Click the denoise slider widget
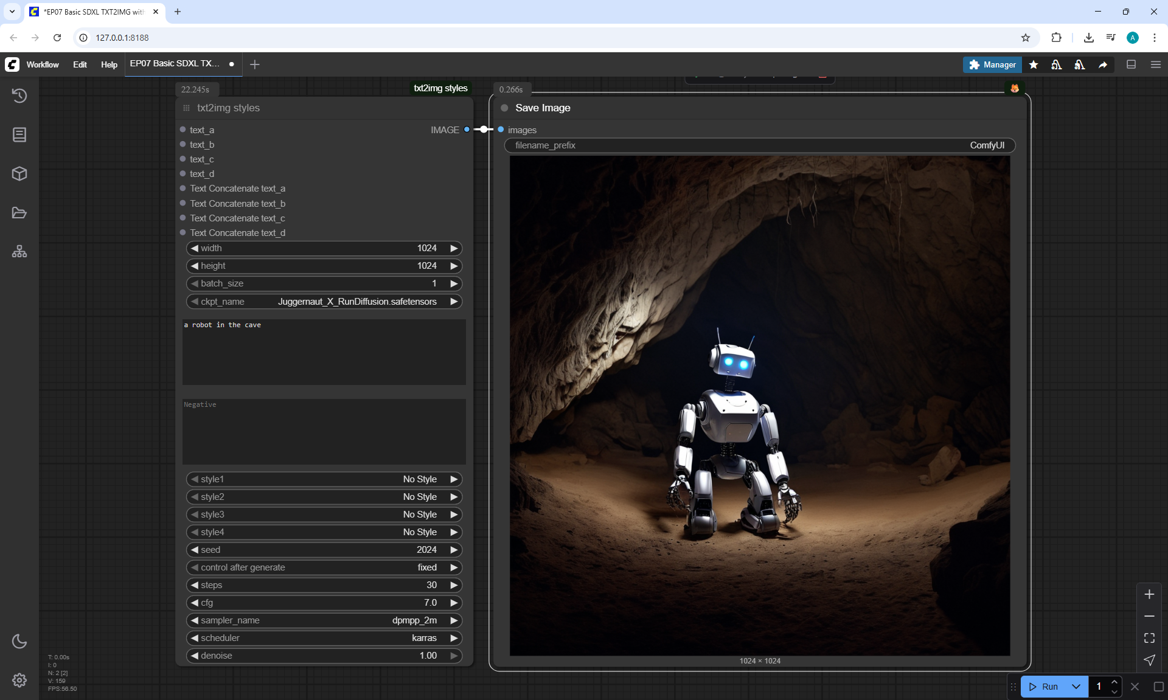The width and height of the screenshot is (1168, 700). pos(324,656)
